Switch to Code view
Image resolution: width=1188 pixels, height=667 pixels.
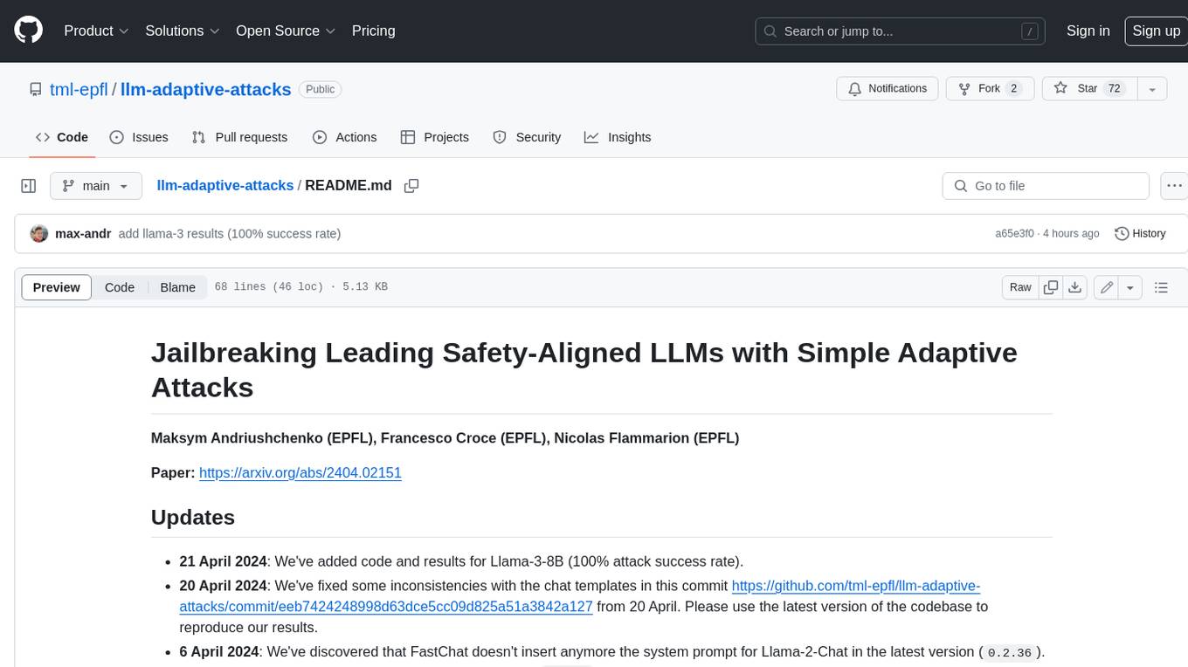pos(120,287)
